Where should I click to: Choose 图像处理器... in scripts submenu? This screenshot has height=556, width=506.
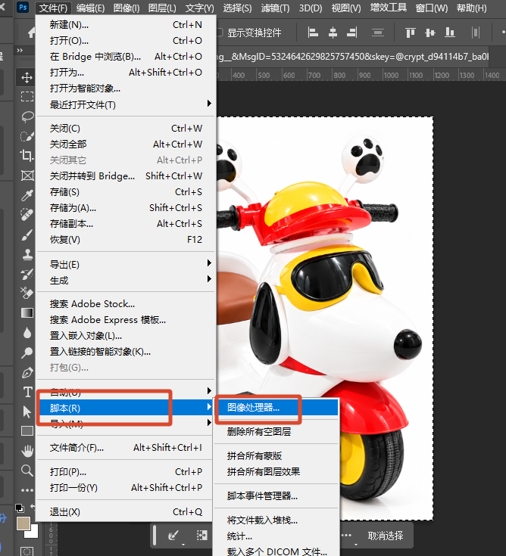click(x=276, y=408)
